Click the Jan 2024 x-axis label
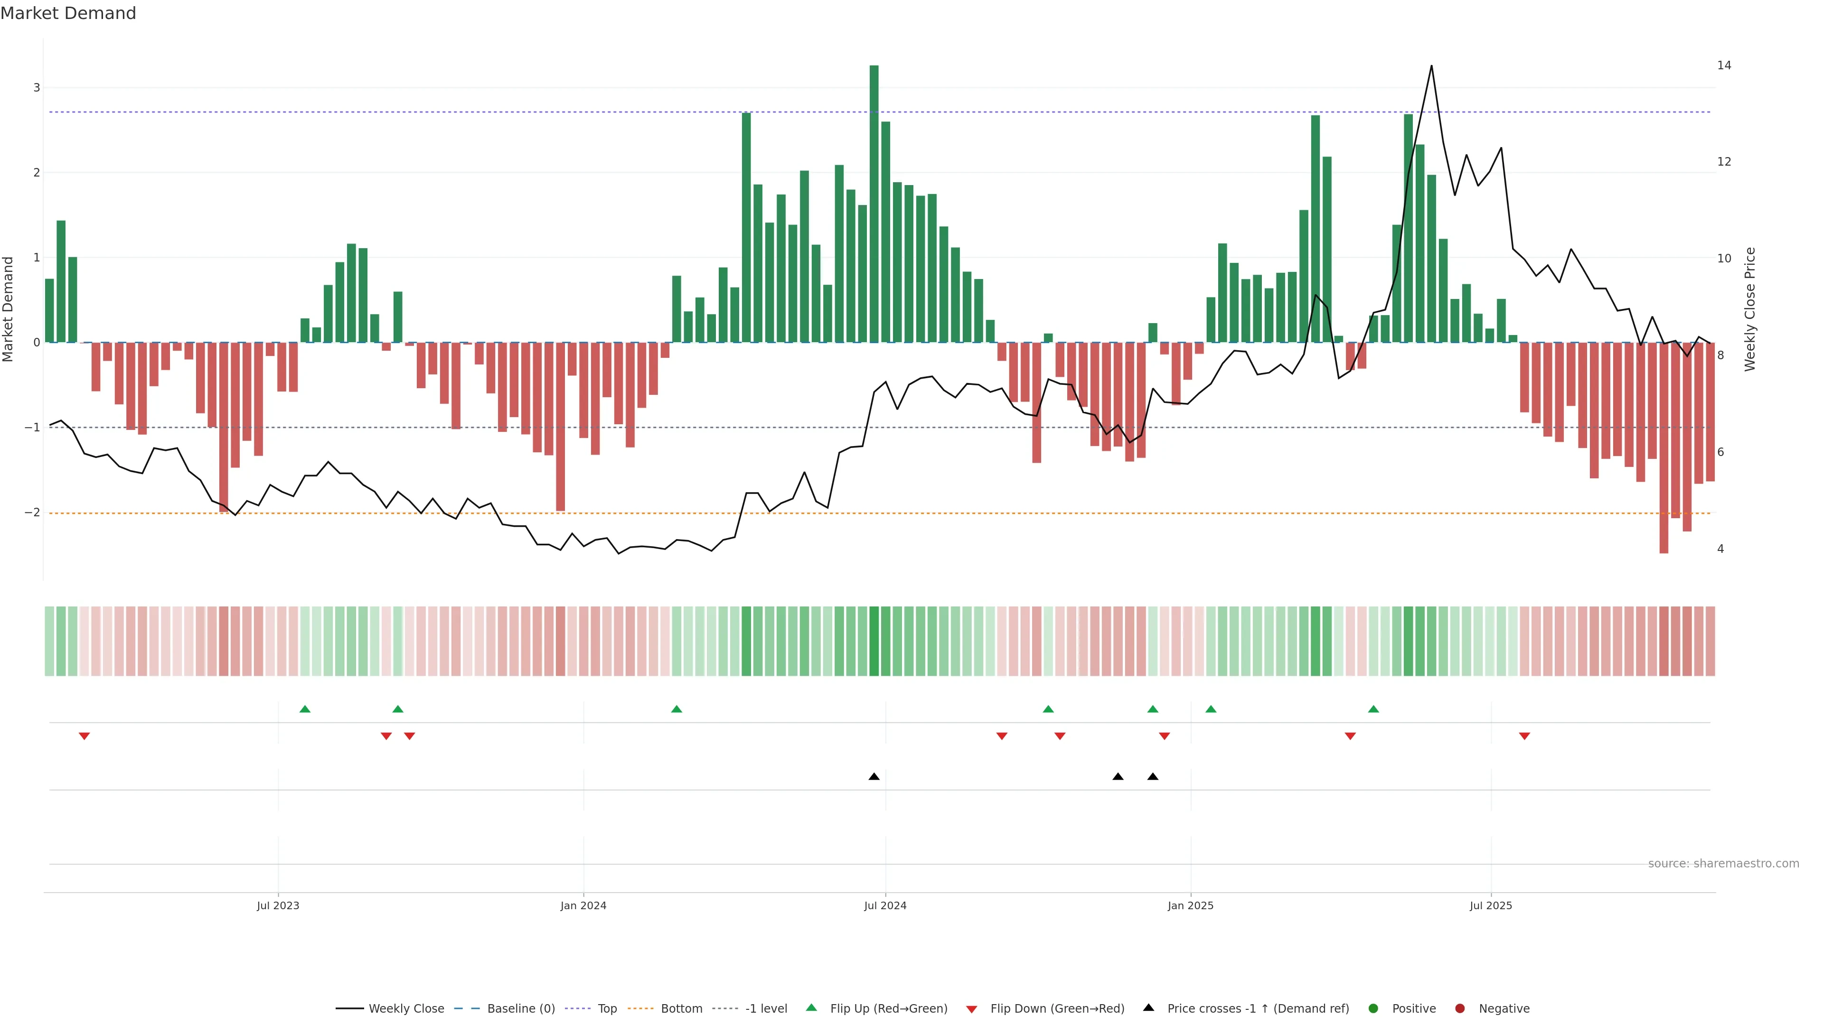 coord(583,905)
